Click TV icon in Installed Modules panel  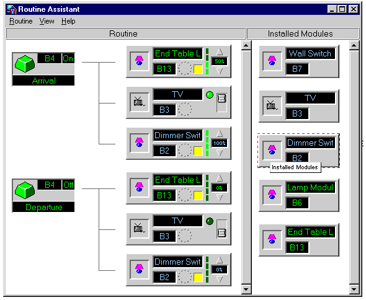coord(272,105)
